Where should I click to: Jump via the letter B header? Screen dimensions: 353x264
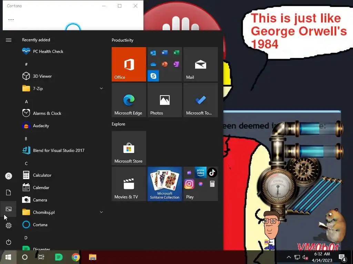(26, 139)
